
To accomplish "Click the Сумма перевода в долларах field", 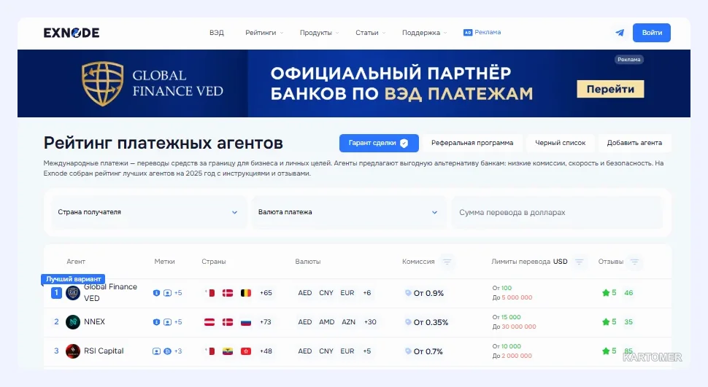I will tap(557, 212).
